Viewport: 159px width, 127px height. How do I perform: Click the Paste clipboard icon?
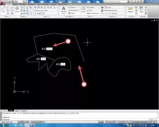[141, 10]
